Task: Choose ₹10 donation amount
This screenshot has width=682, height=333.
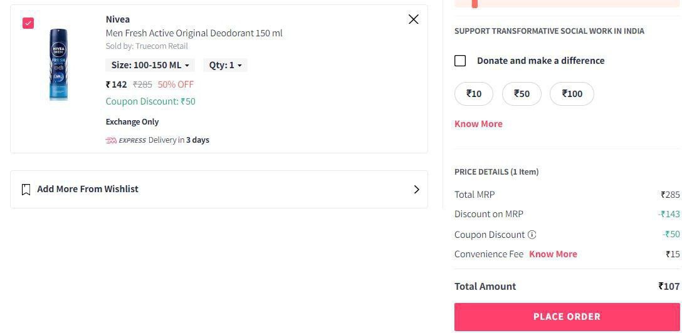Action: click(474, 94)
